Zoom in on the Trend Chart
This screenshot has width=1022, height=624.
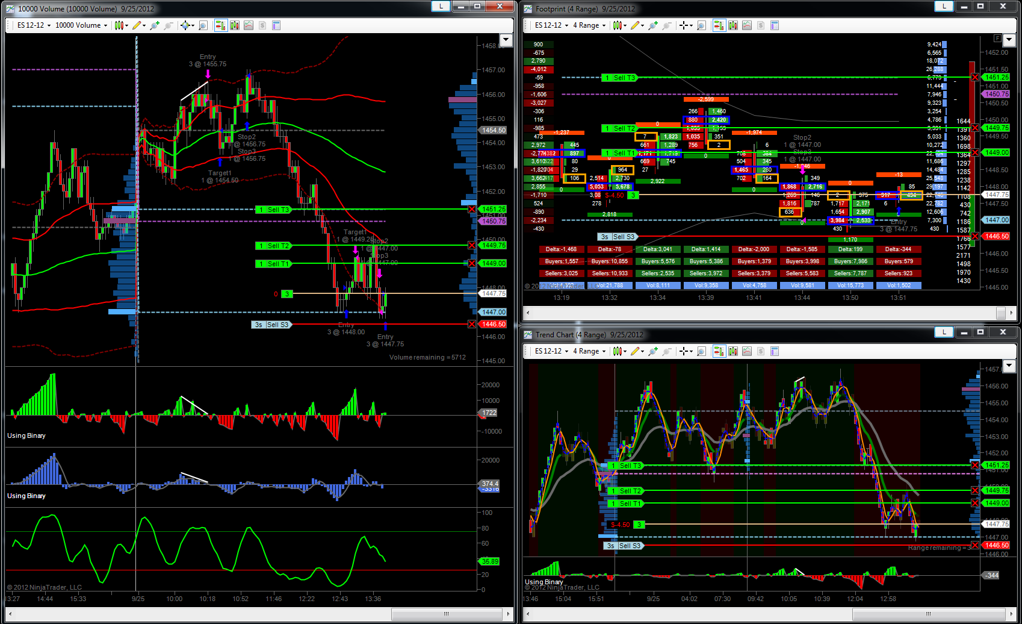click(653, 351)
